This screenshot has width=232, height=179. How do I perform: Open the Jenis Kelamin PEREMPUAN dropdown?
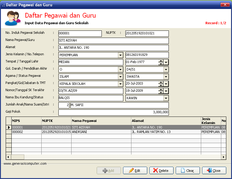[x=120, y=55]
